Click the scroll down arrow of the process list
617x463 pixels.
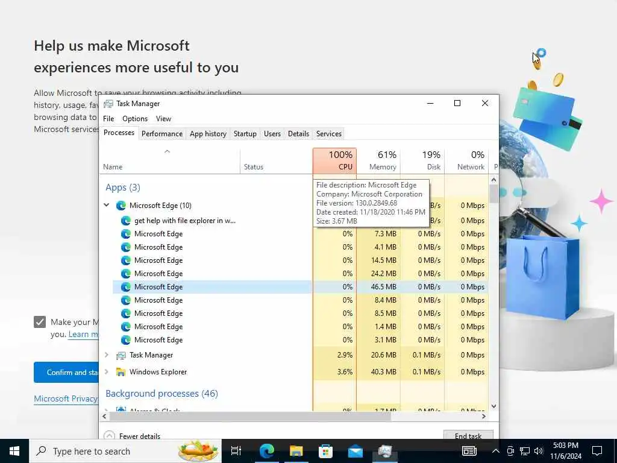pos(494,406)
